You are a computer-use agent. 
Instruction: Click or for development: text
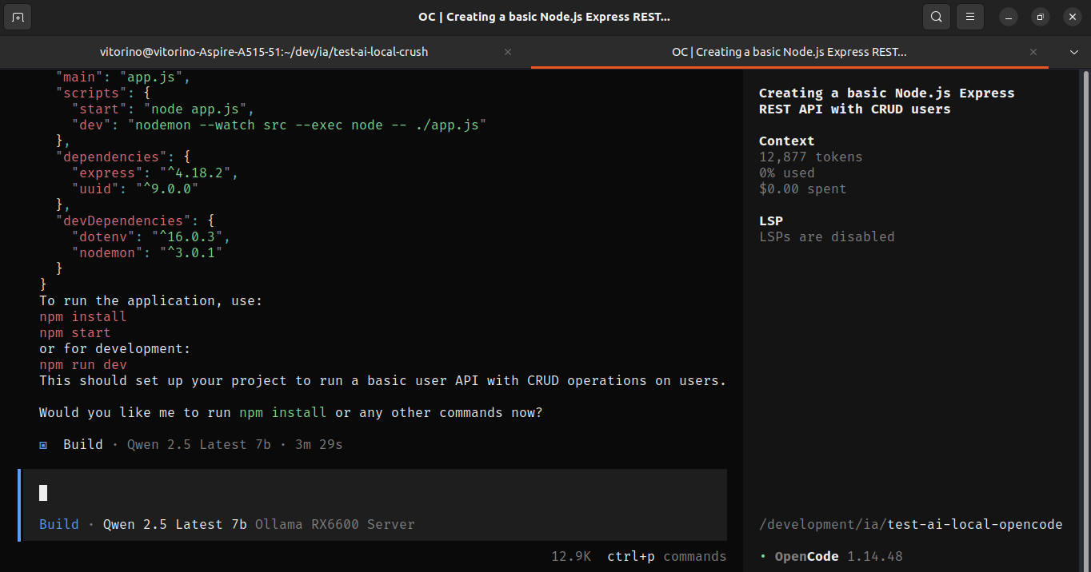115,348
